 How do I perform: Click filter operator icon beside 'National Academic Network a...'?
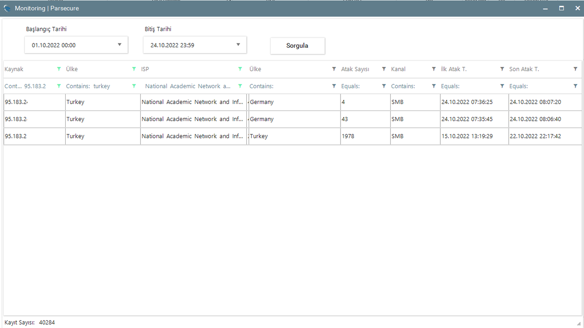(240, 86)
